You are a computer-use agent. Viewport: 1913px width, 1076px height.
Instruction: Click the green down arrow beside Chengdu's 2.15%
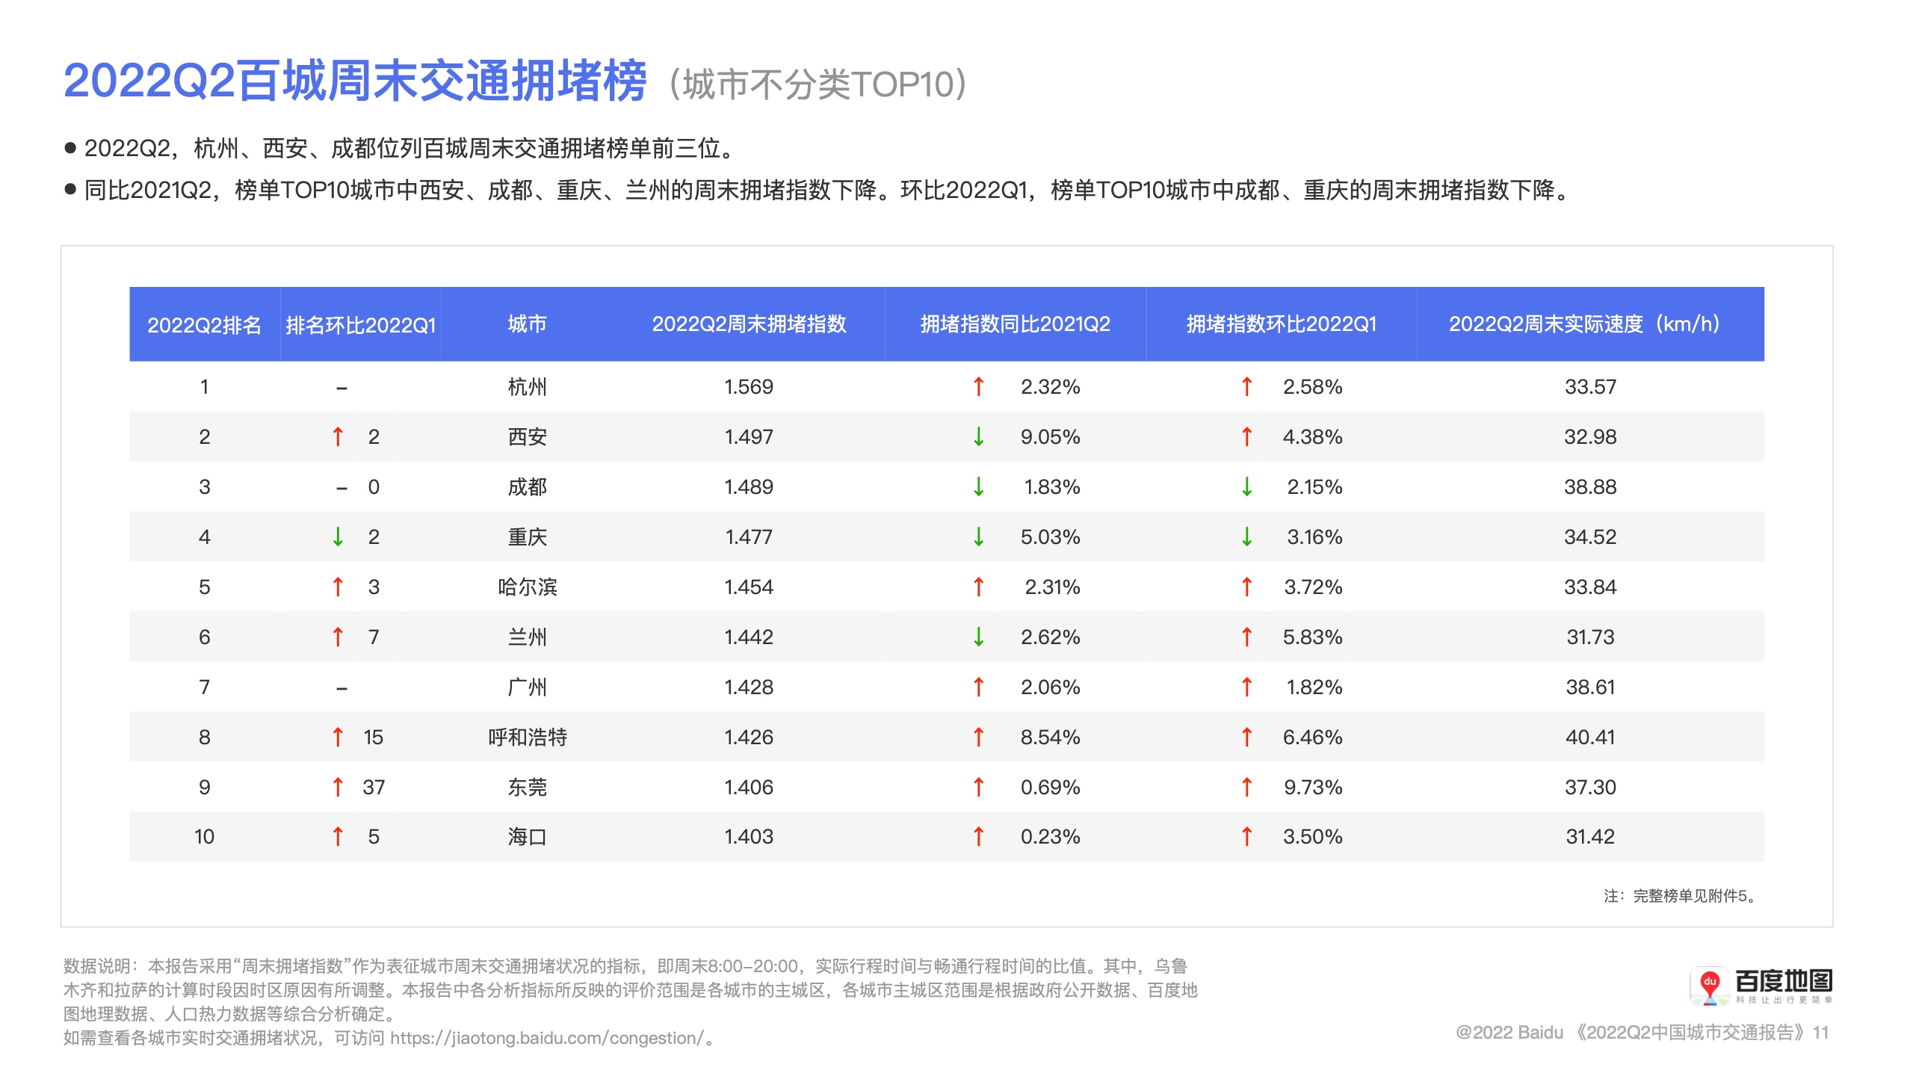[x=1246, y=486]
